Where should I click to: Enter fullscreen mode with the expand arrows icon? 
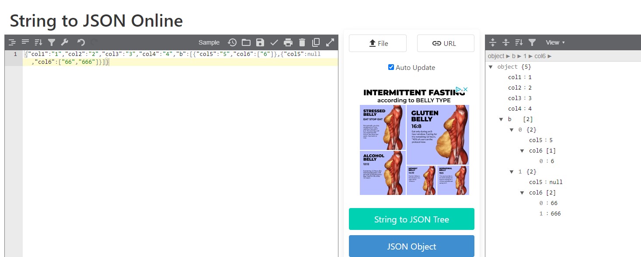[330, 42]
